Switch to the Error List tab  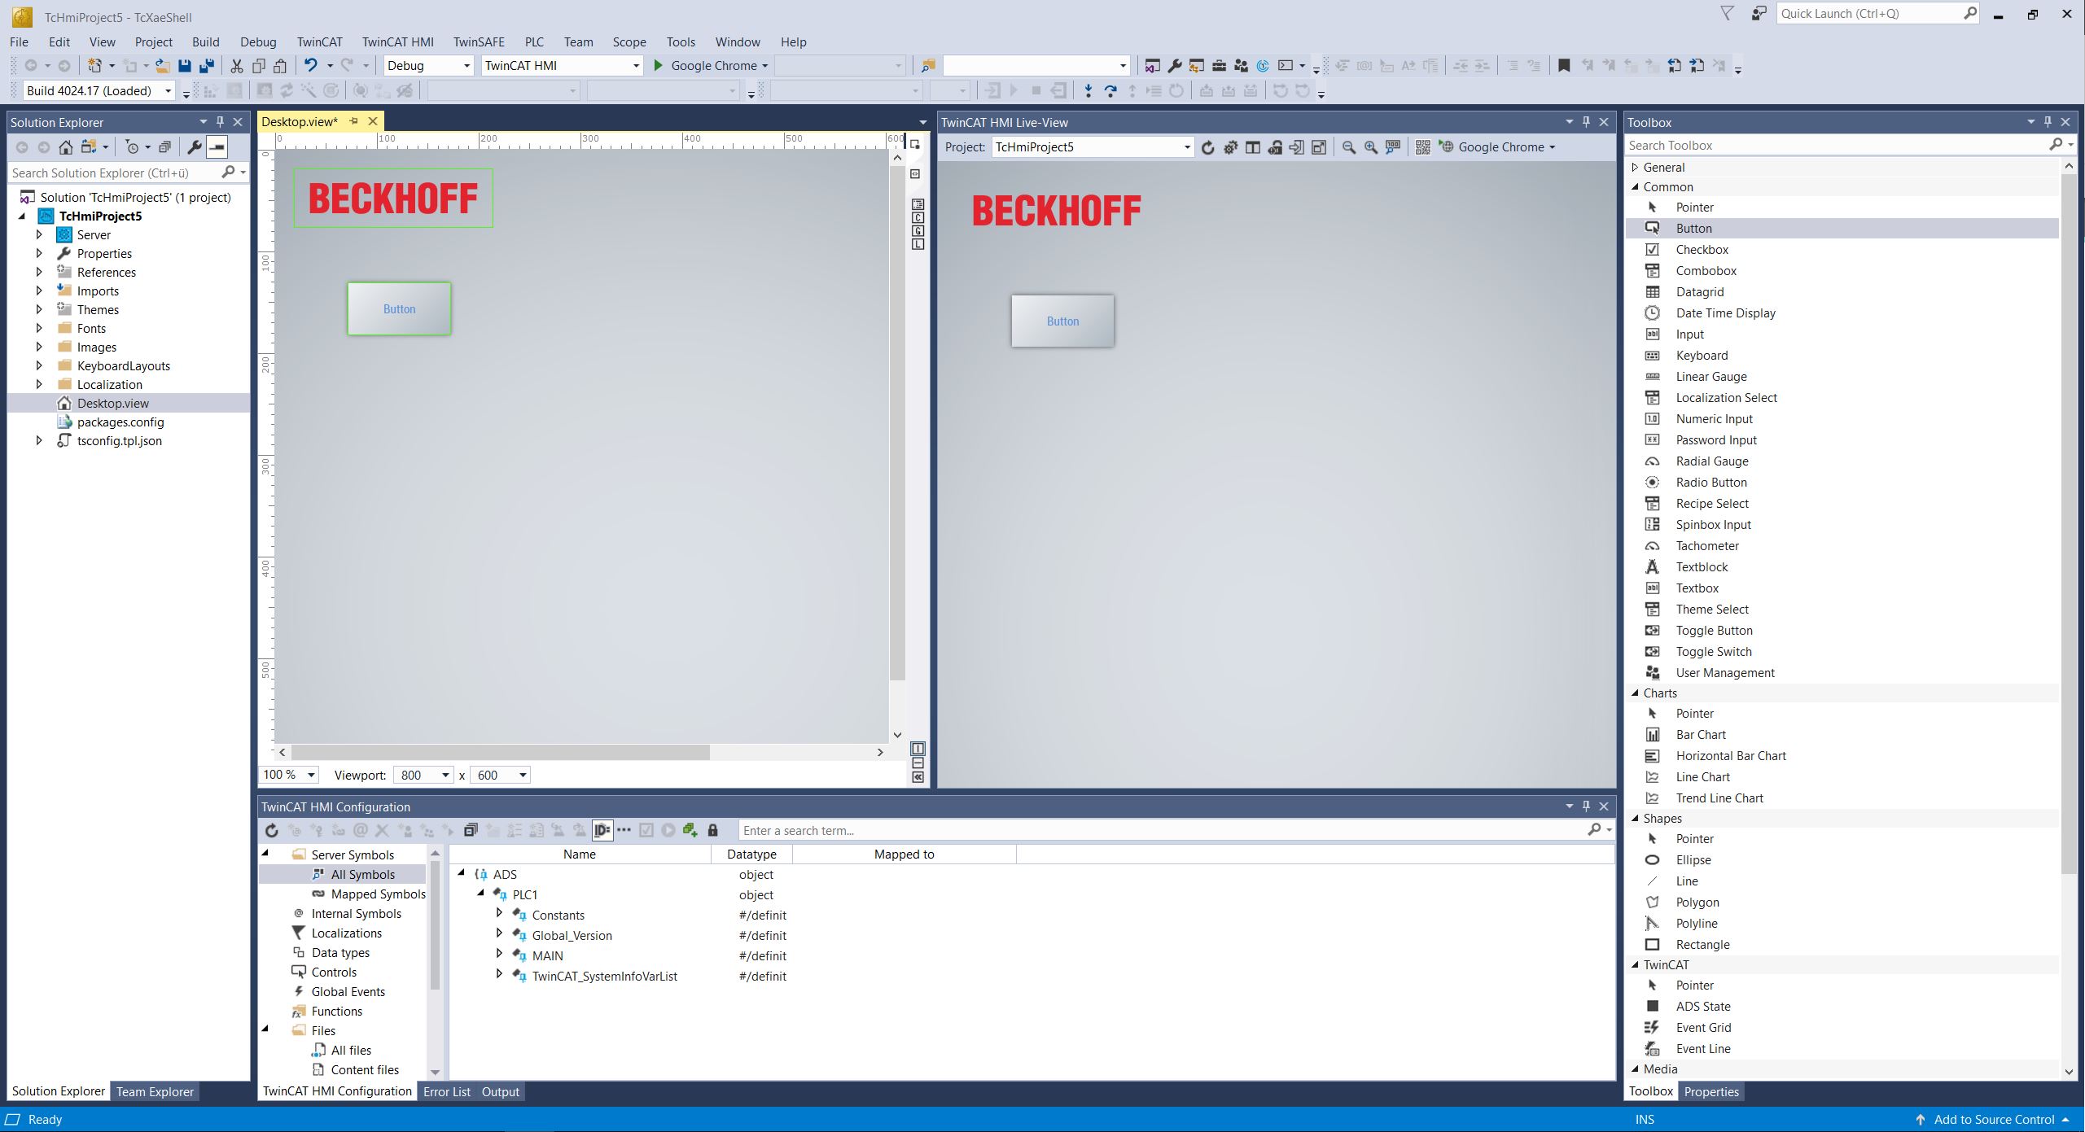[446, 1091]
